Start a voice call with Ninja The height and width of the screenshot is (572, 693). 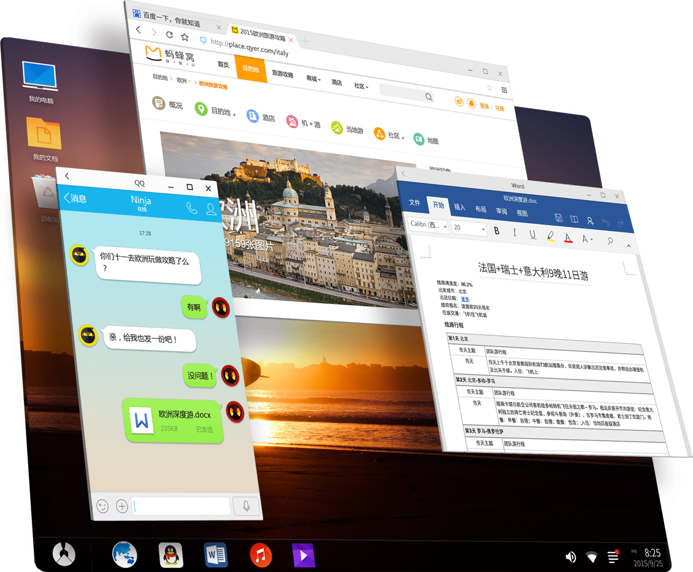pyautogui.click(x=191, y=208)
